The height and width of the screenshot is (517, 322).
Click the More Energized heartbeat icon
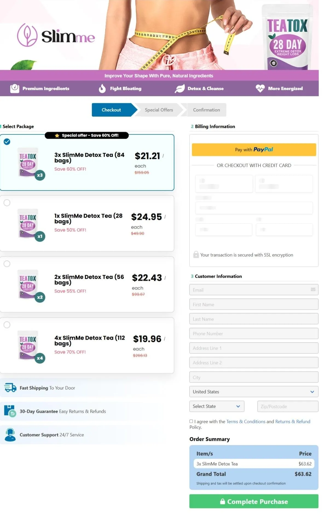(260, 88)
